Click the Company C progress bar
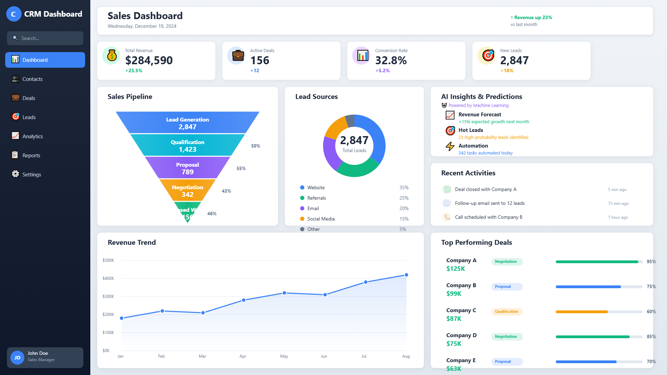Viewport: 667px width, 375px height. click(x=599, y=312)
